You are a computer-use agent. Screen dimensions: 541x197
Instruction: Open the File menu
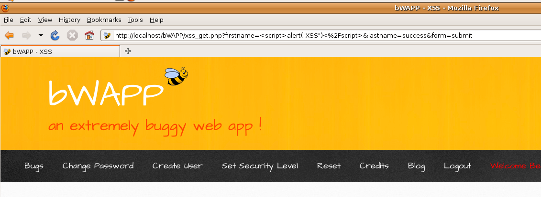coord(8,20)
